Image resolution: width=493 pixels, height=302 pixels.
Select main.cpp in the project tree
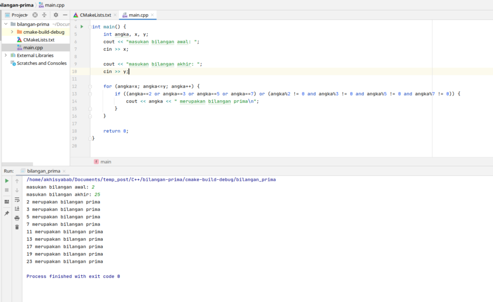[x=32, y=47]
